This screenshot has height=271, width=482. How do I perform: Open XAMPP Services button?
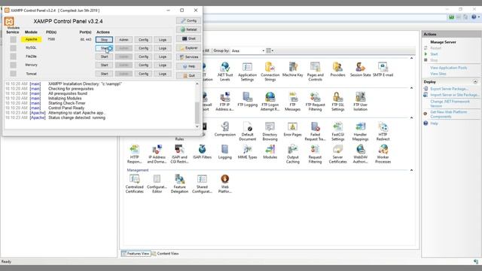coord(188,57)
